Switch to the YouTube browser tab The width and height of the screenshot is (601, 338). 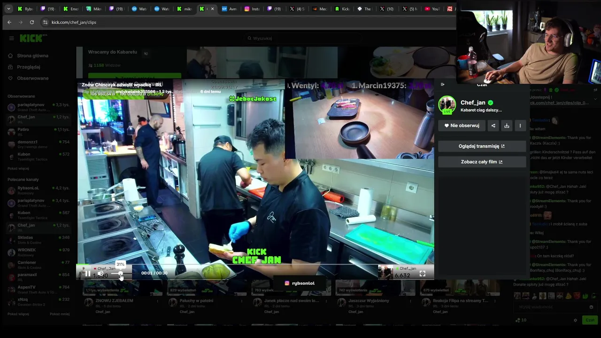[432, 9]
